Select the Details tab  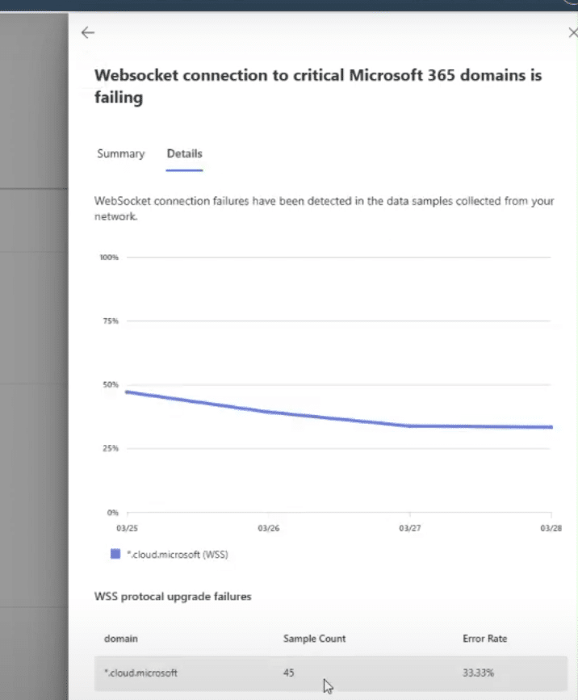coord(184,153)
